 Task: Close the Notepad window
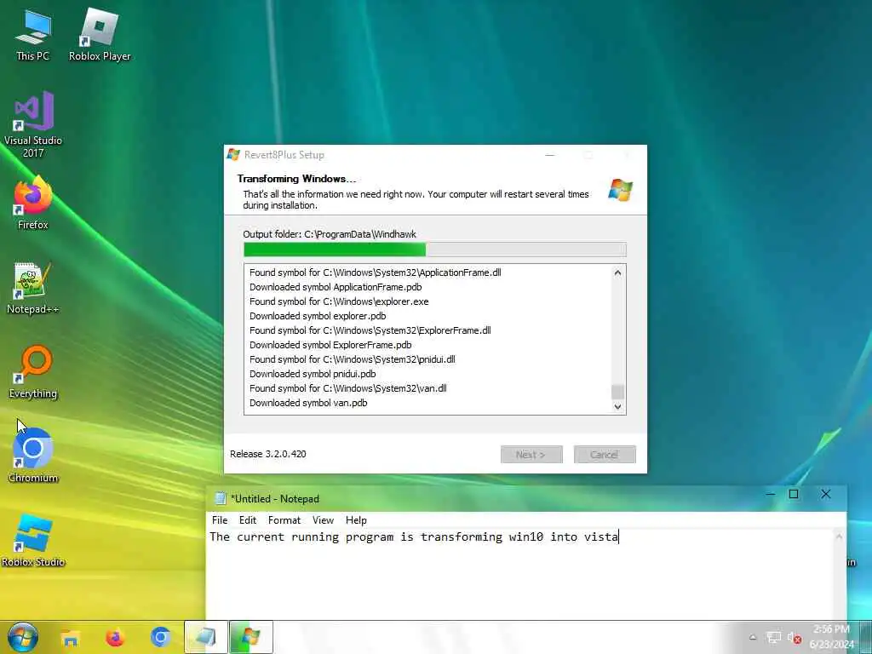(x=826, y=495)
